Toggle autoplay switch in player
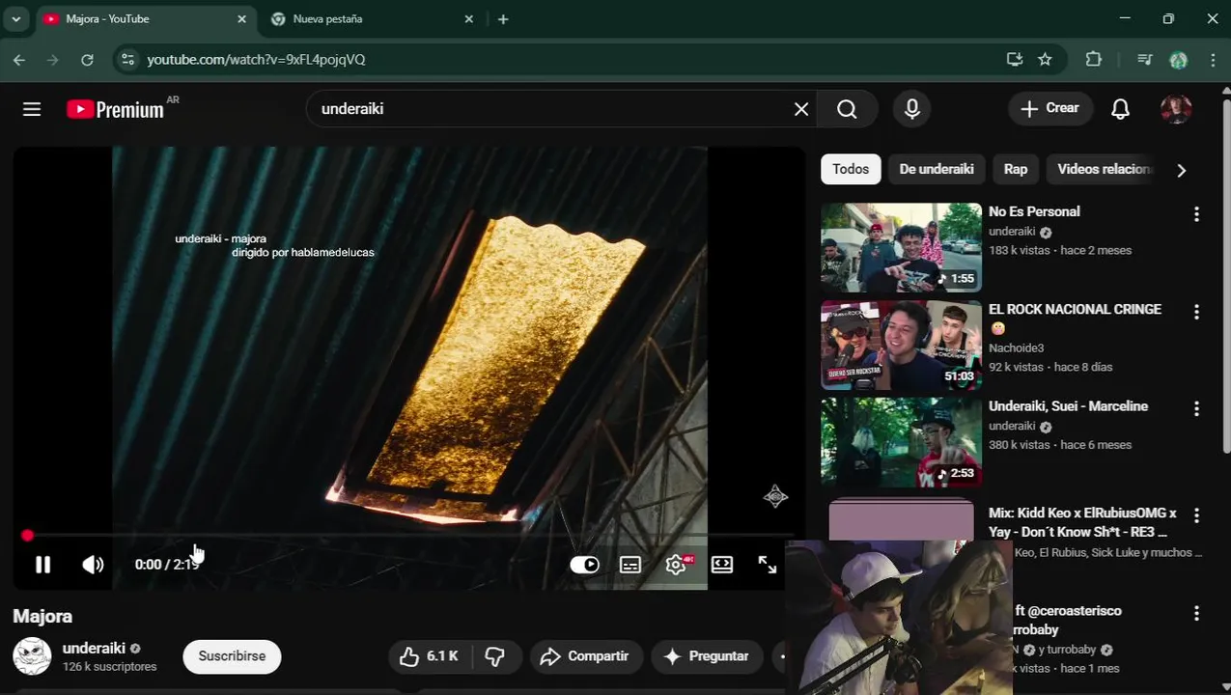This screenshot has height=695, width=1231. click(584, 565)
